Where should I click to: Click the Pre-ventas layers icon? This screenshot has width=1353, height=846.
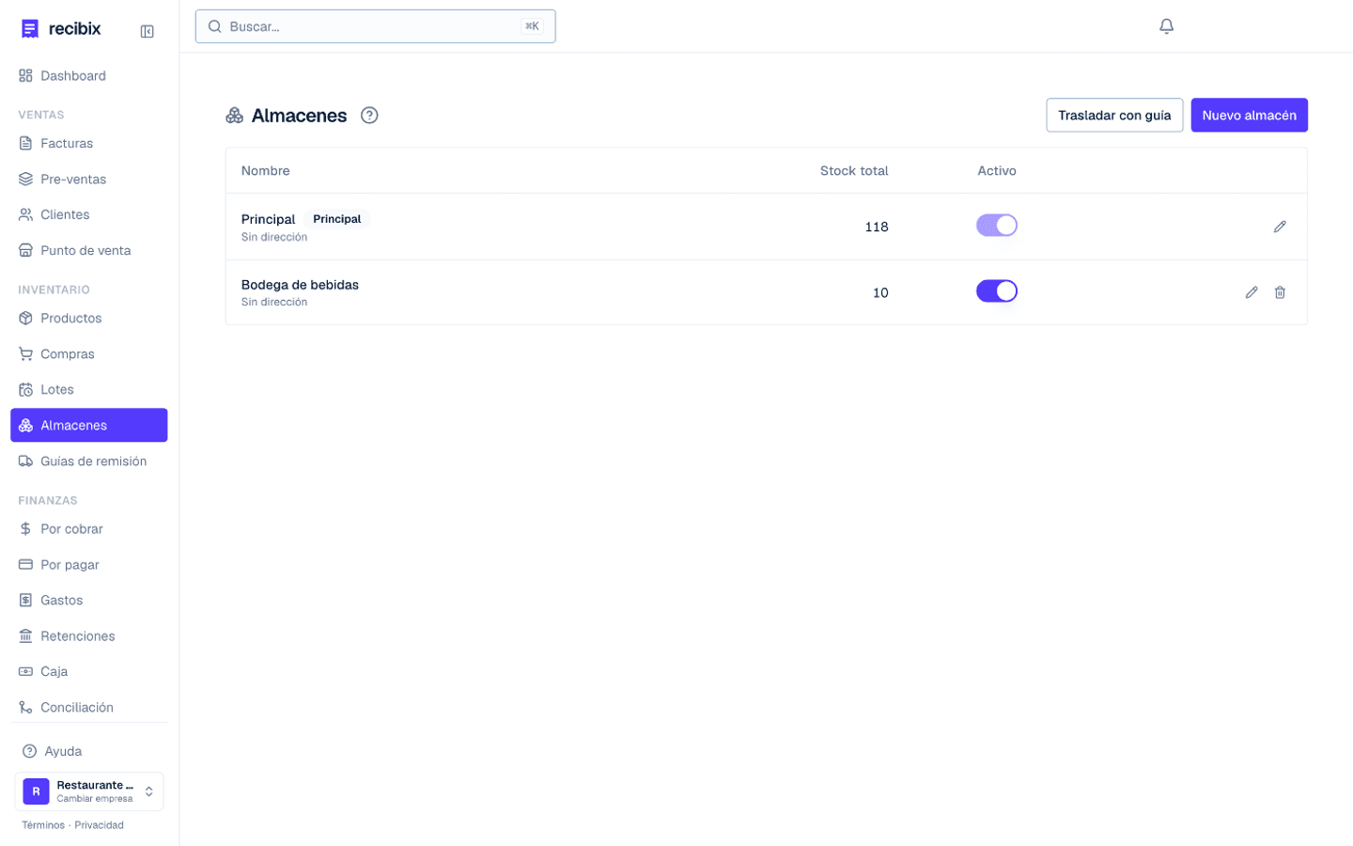click(25, 179)
